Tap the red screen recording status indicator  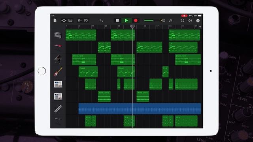coord(184,16)
